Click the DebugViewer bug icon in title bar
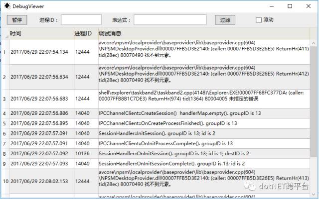Viewport: 319px width, 200px height. pos(7,6)
